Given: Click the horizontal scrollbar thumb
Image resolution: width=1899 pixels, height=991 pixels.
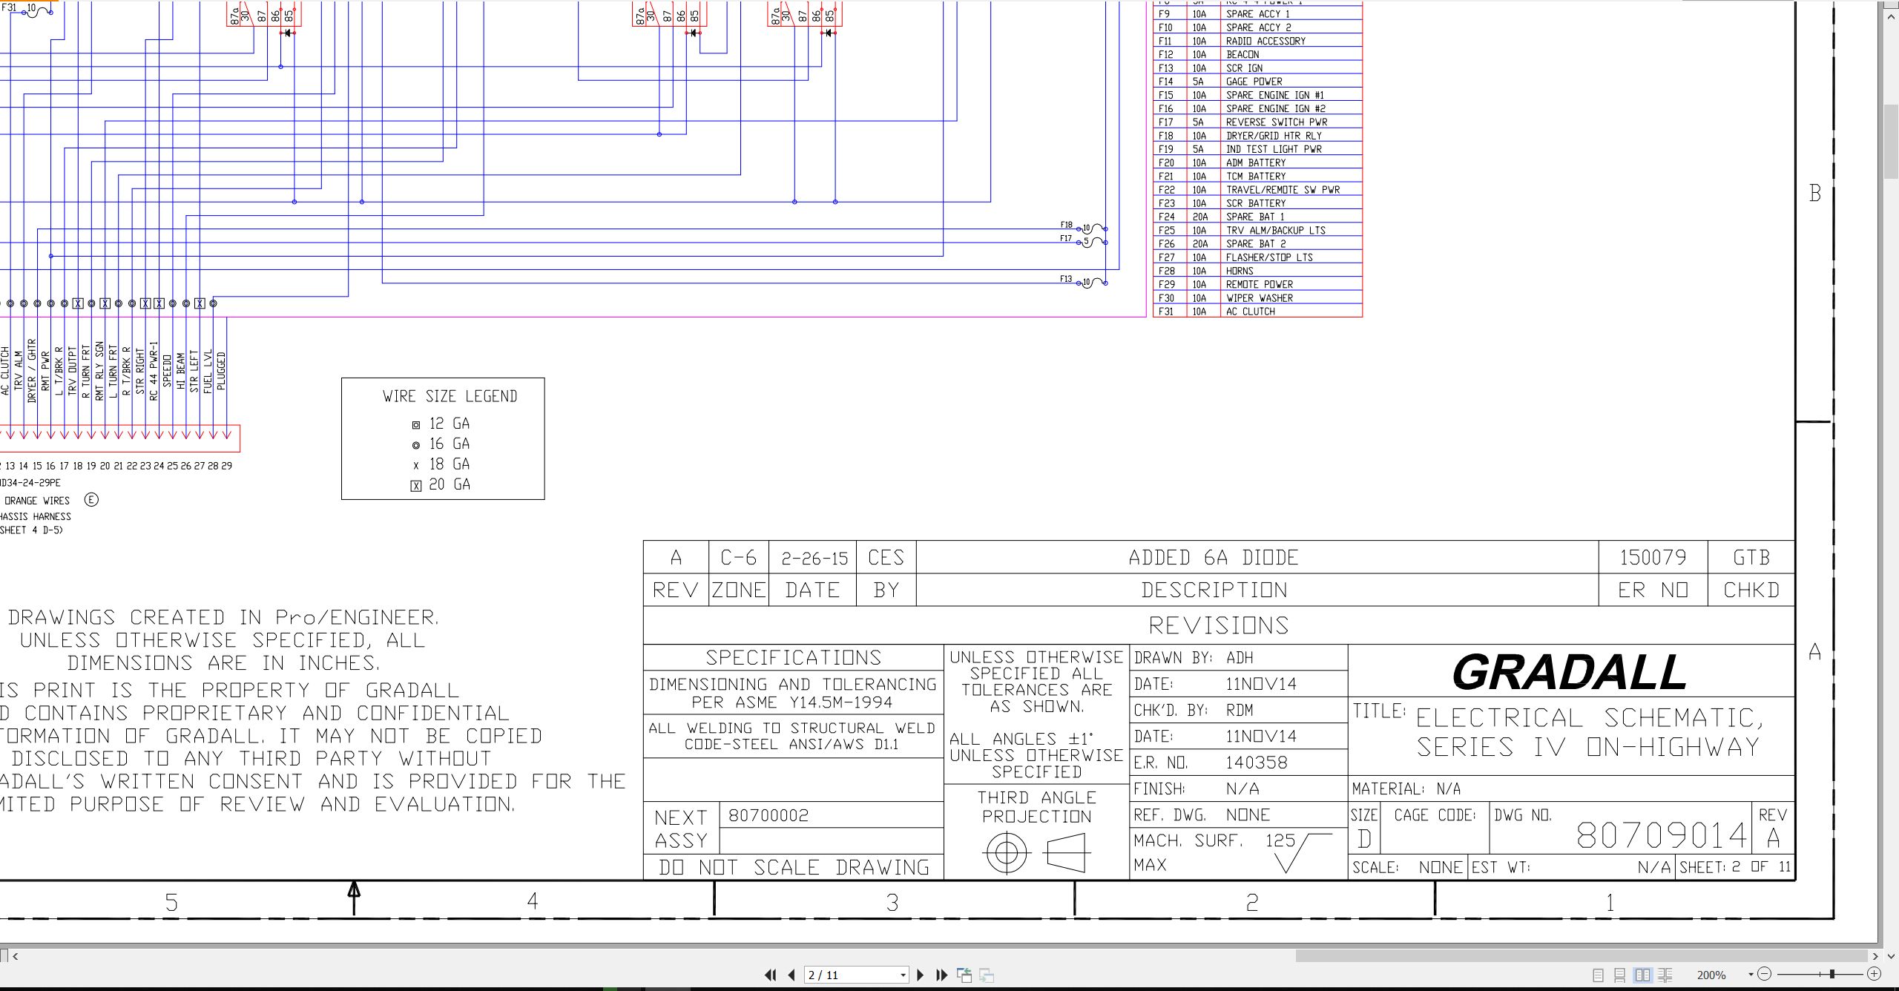Looking at the screenshot, I should [1582, 956].
